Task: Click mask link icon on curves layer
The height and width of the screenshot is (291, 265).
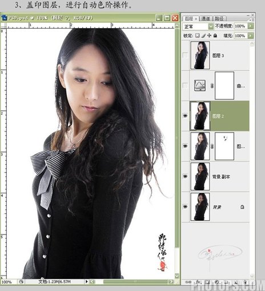Action: [212, 86]
